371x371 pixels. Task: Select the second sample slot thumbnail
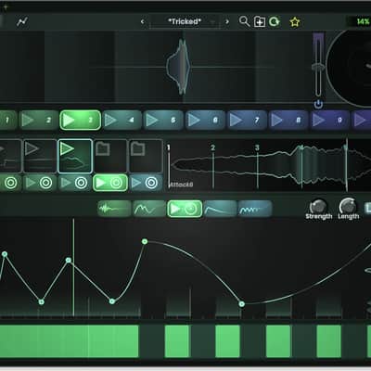point(40,156)
